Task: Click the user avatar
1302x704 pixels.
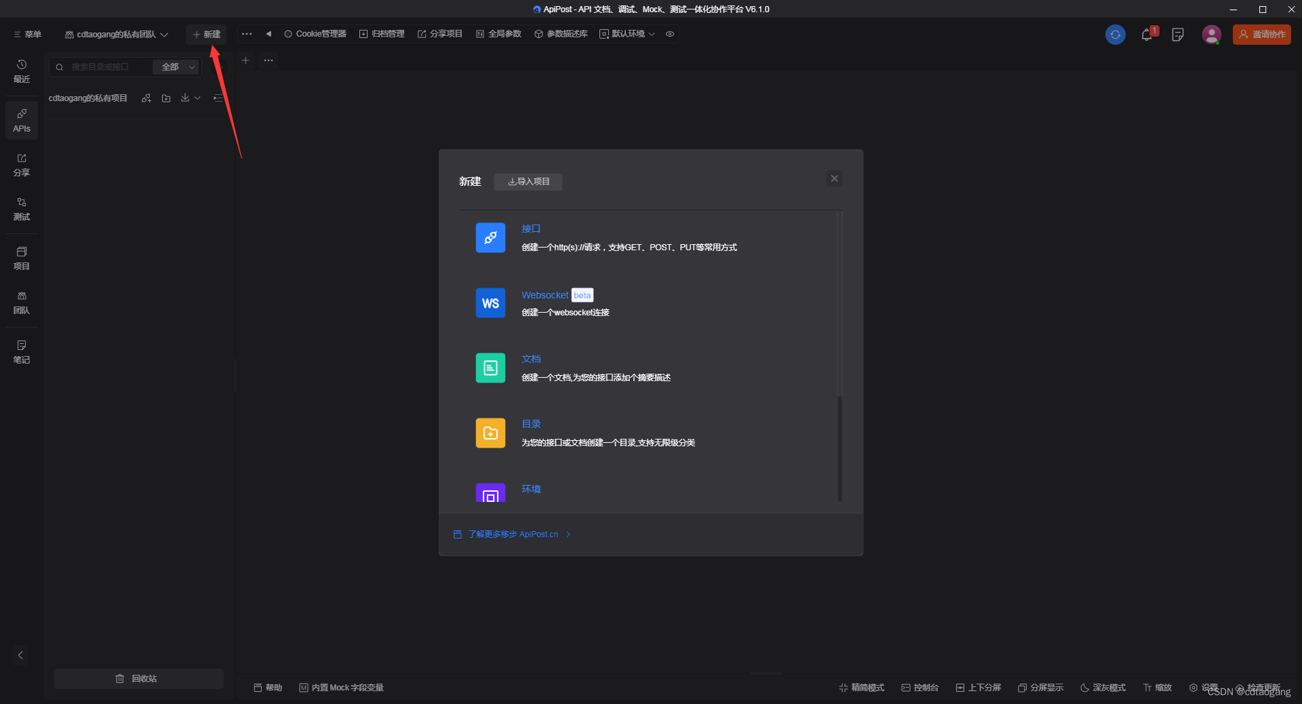Action: point(1211,35)
